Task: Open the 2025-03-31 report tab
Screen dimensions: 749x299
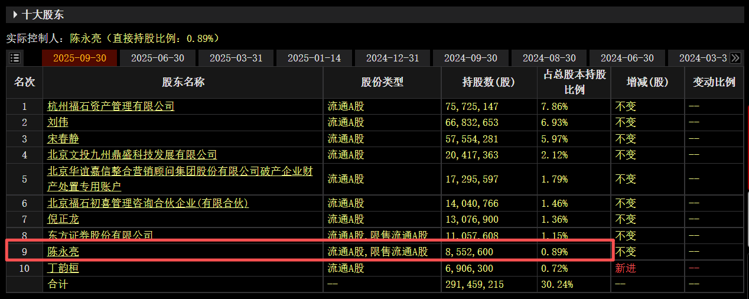Action: point(236,58)
